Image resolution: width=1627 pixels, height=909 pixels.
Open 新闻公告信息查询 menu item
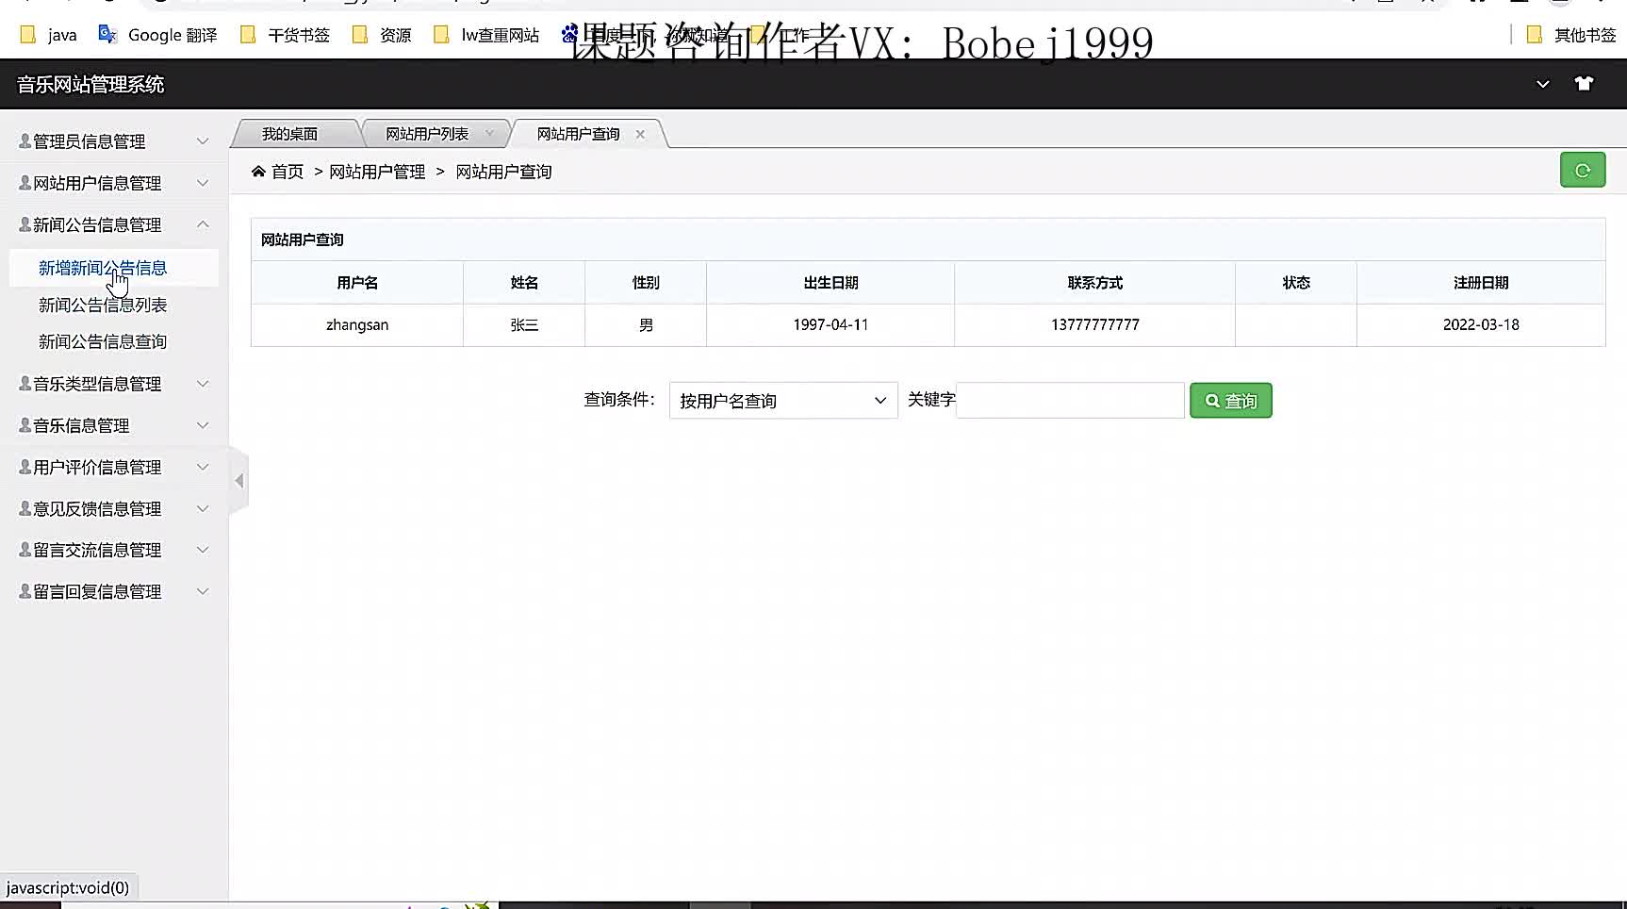(x=103, y=341)
